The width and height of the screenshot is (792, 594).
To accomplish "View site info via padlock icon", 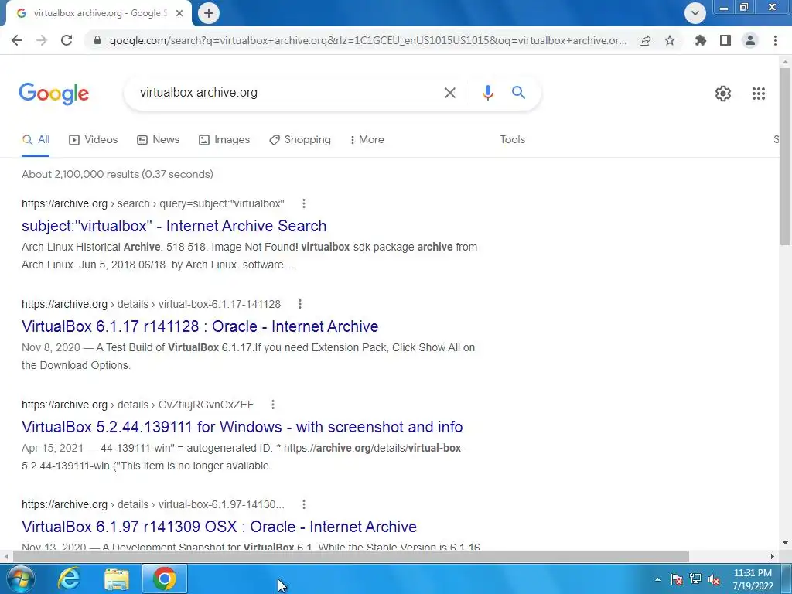I will pyautogui.click(x=97, y=40).
